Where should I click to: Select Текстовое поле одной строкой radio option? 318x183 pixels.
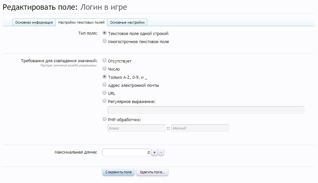pos(104,33)
